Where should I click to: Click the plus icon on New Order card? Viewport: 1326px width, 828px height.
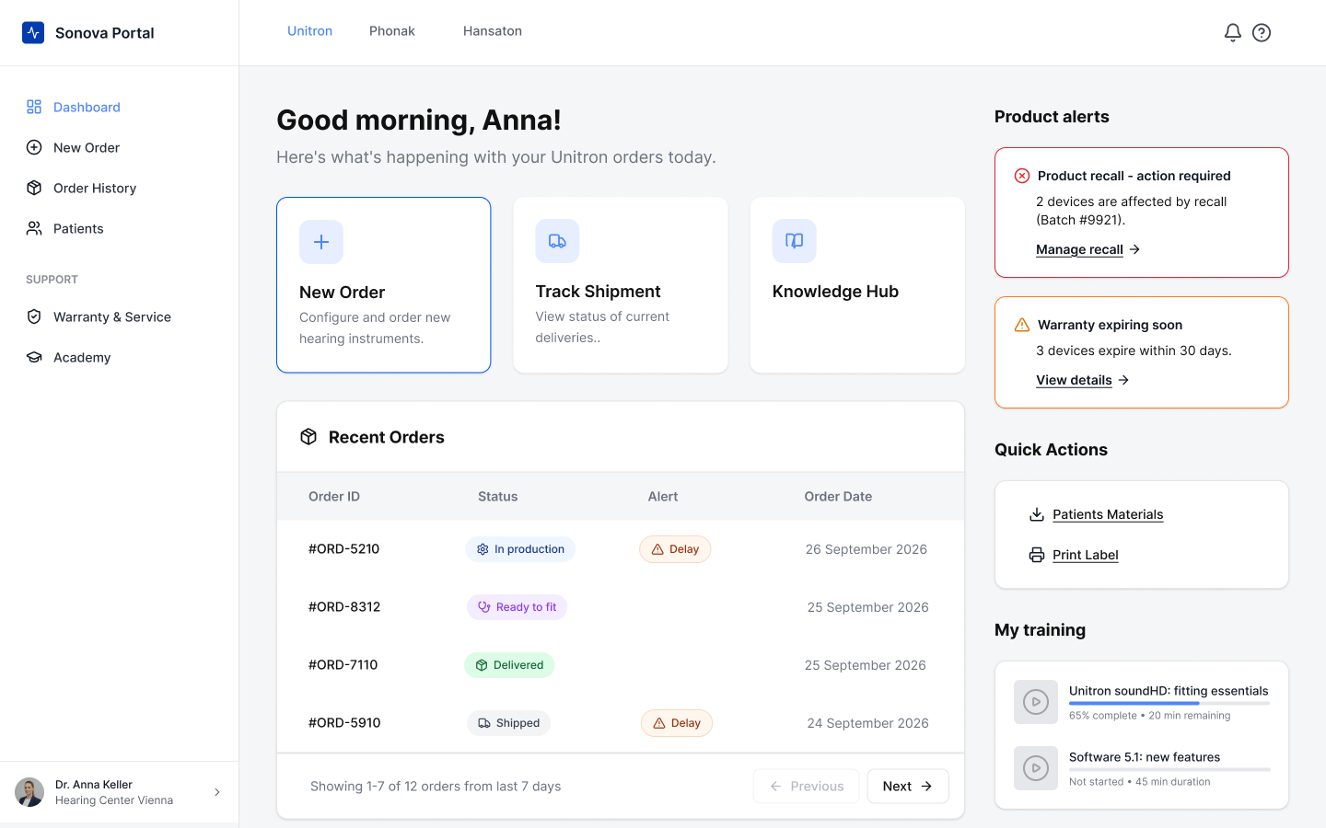pyautogui.click(x=321, y=242)
